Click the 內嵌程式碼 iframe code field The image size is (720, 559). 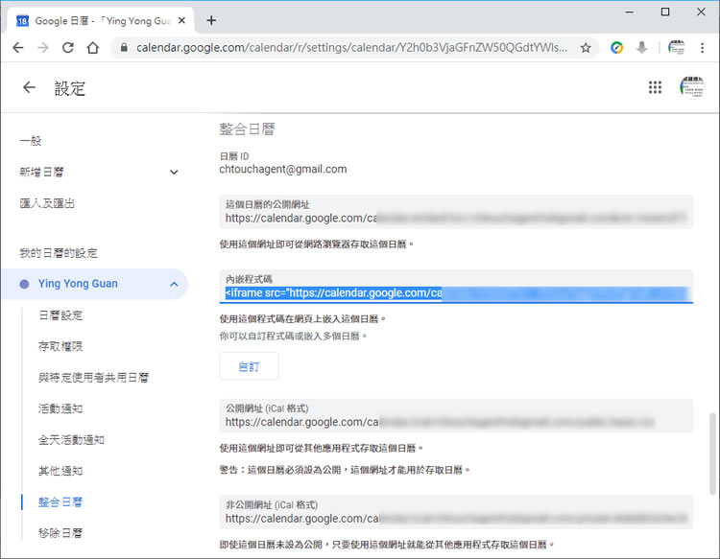point(456,293)
